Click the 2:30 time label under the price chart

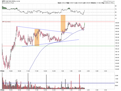(88, 71)
